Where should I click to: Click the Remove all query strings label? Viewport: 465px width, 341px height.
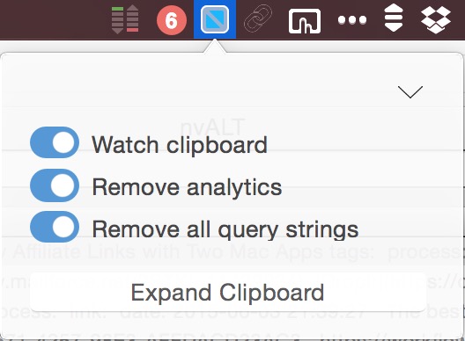225,229
